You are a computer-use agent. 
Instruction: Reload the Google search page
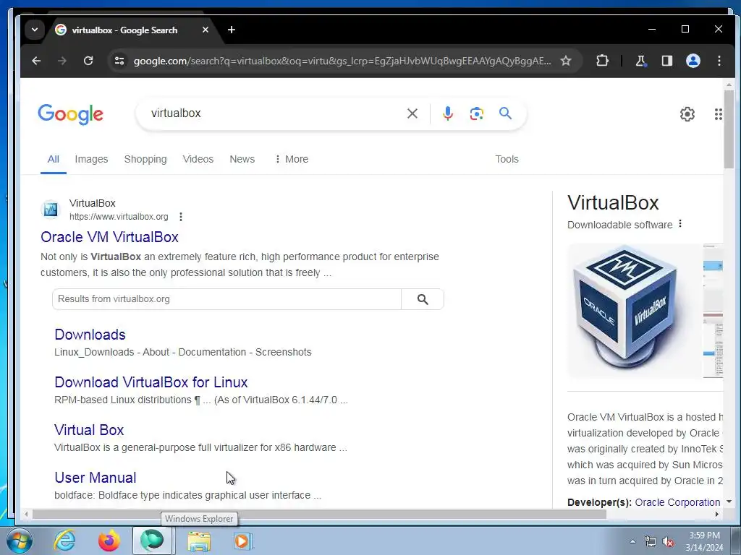click(88, 61)
